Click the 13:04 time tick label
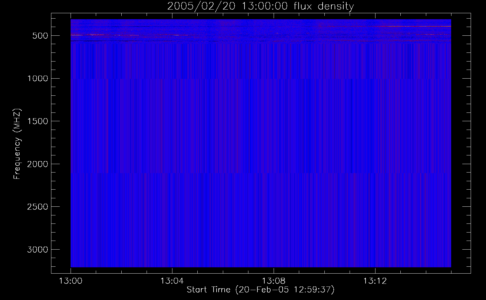 (x=172, y=281)
